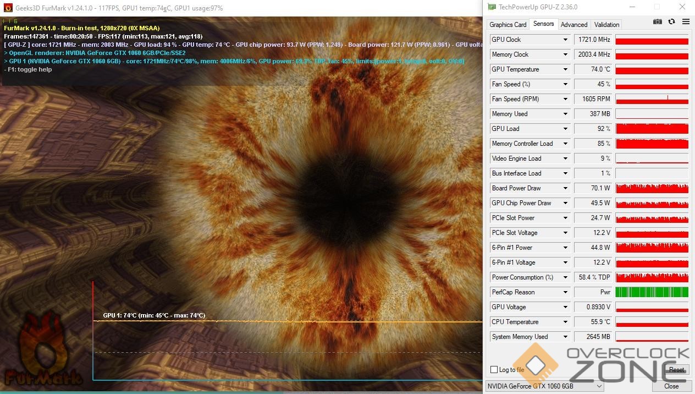Screen dimensions: 695x394
Task: Click the green PerfCap Reason graph
Action: (x=652, y=292)
